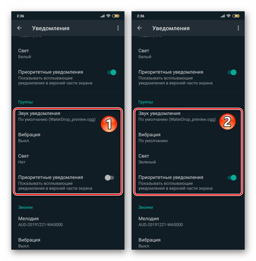This screenshot has height=261, width=256.
Task: Open three-dot overflow menu on left screen
Action: pyautogui.click(x=118, y=28)
